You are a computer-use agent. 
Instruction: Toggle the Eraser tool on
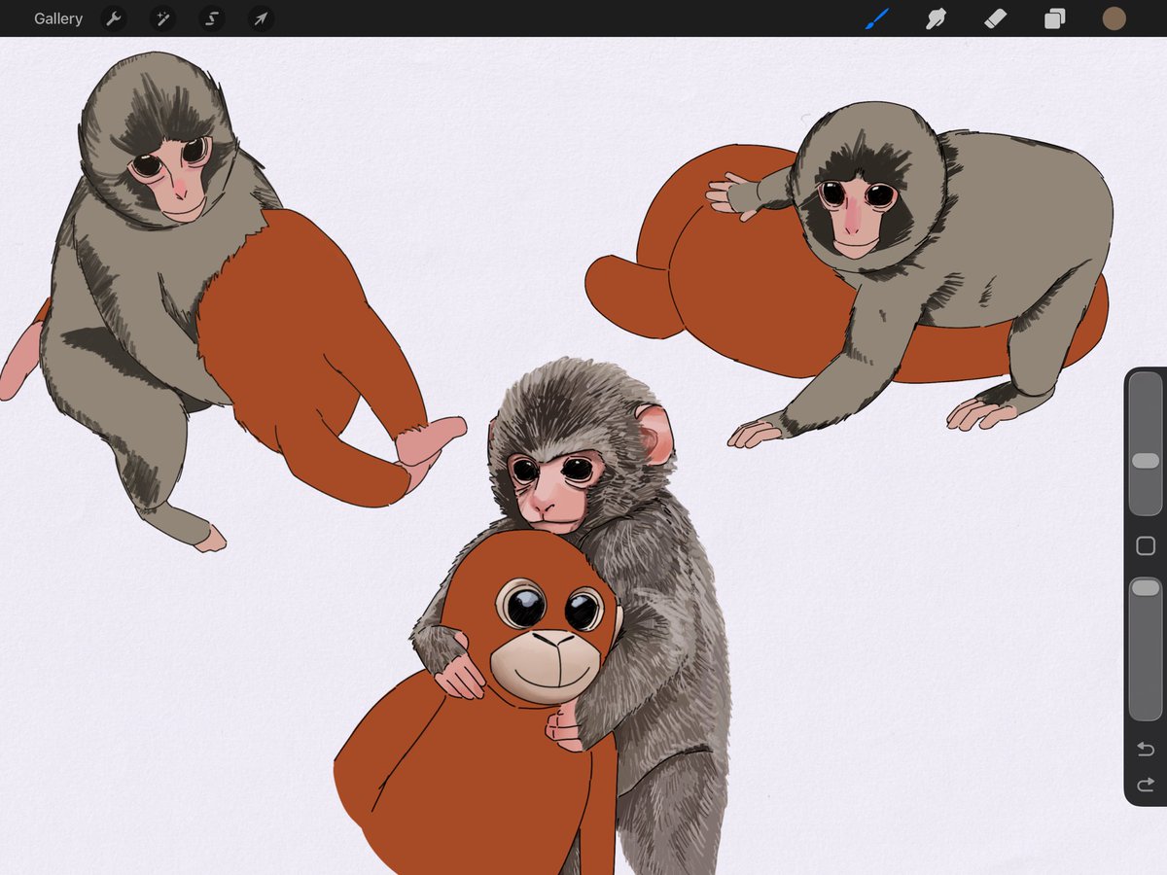coord(995,18)
